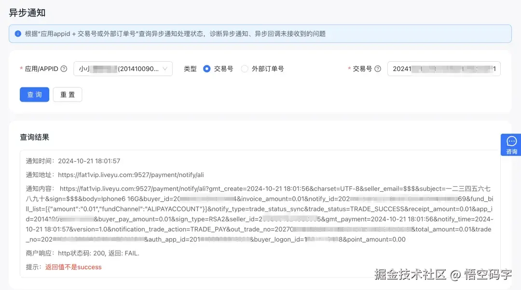The width and height of the screenshot is (521, 290).
Task: Click the dropdown chevron on the app selector
Action: point(165,69)
